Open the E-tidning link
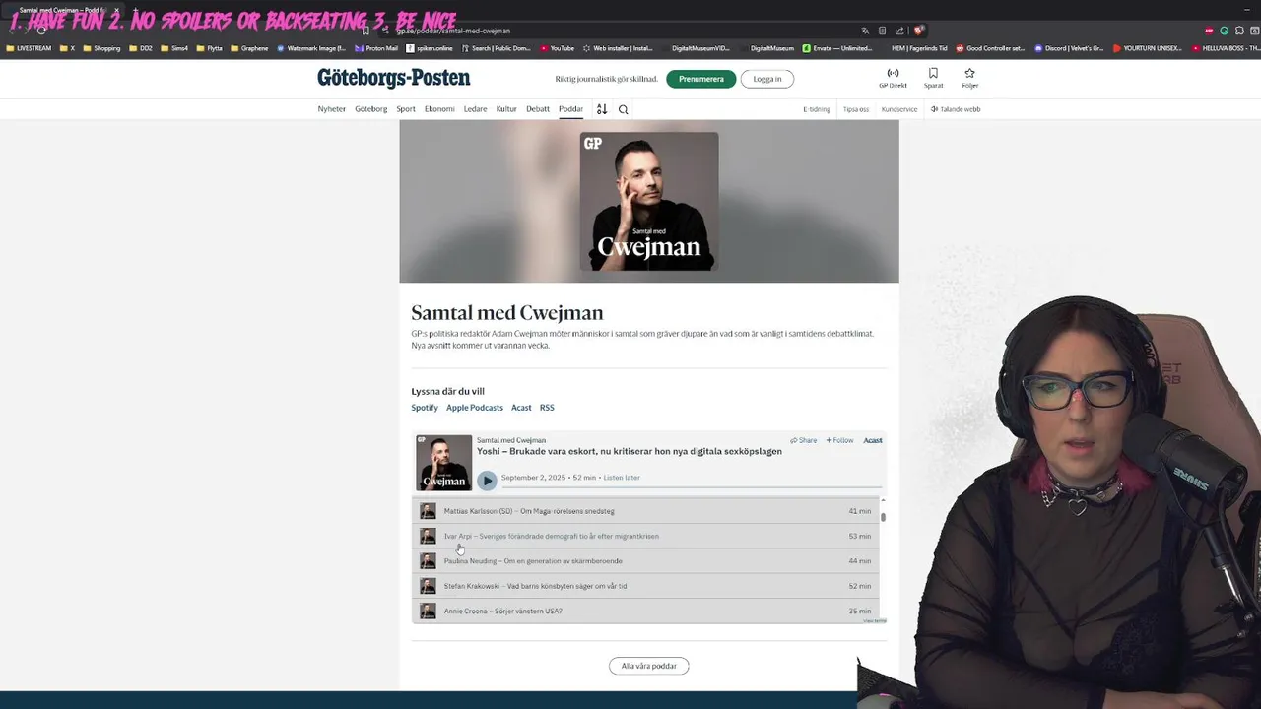 click(817, 109)
